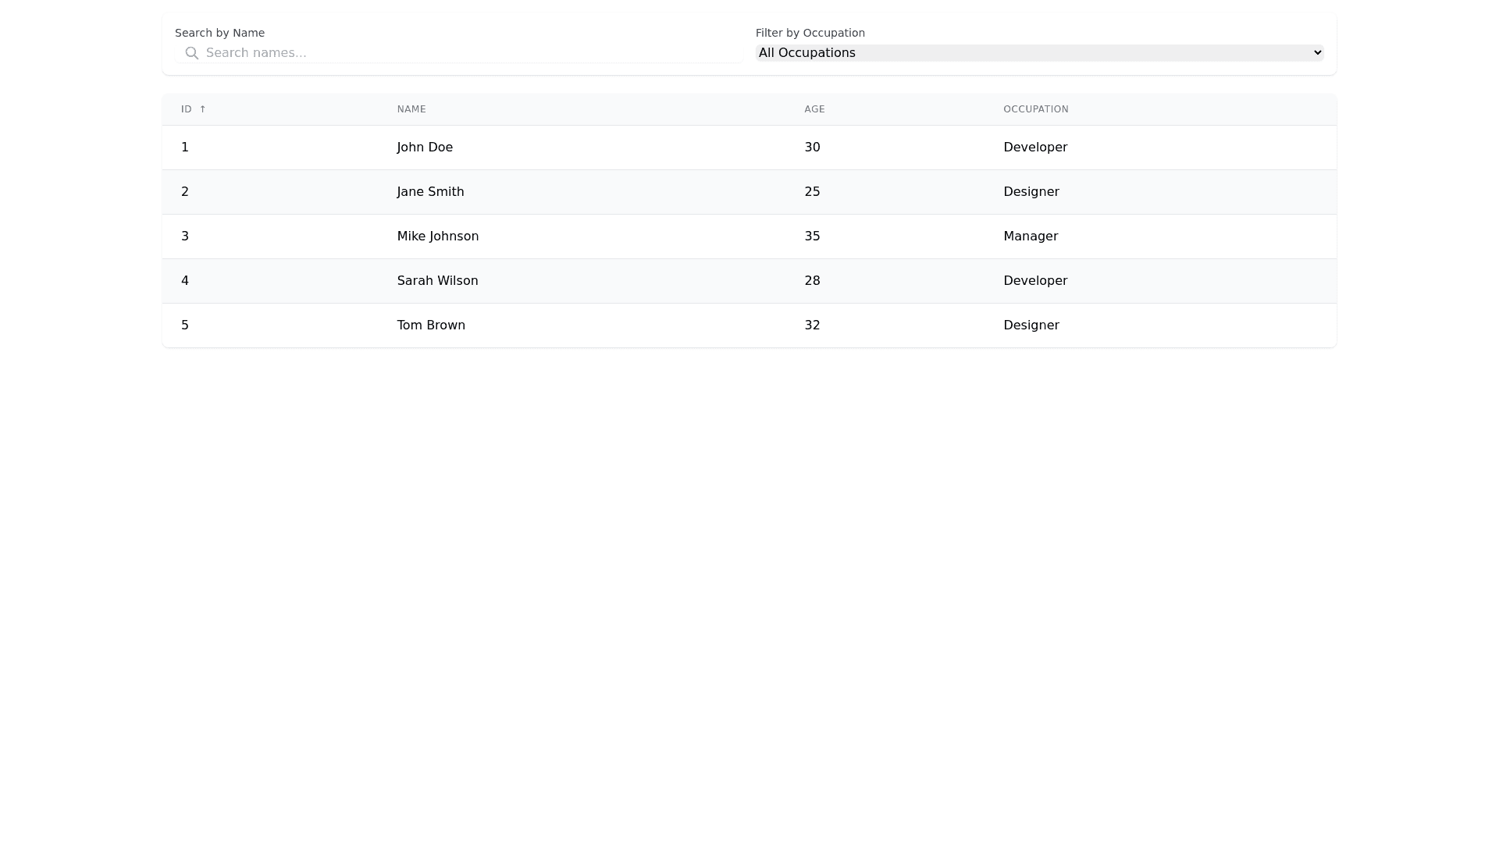
Task: Click ID number 3 cell
Action: 185,237
